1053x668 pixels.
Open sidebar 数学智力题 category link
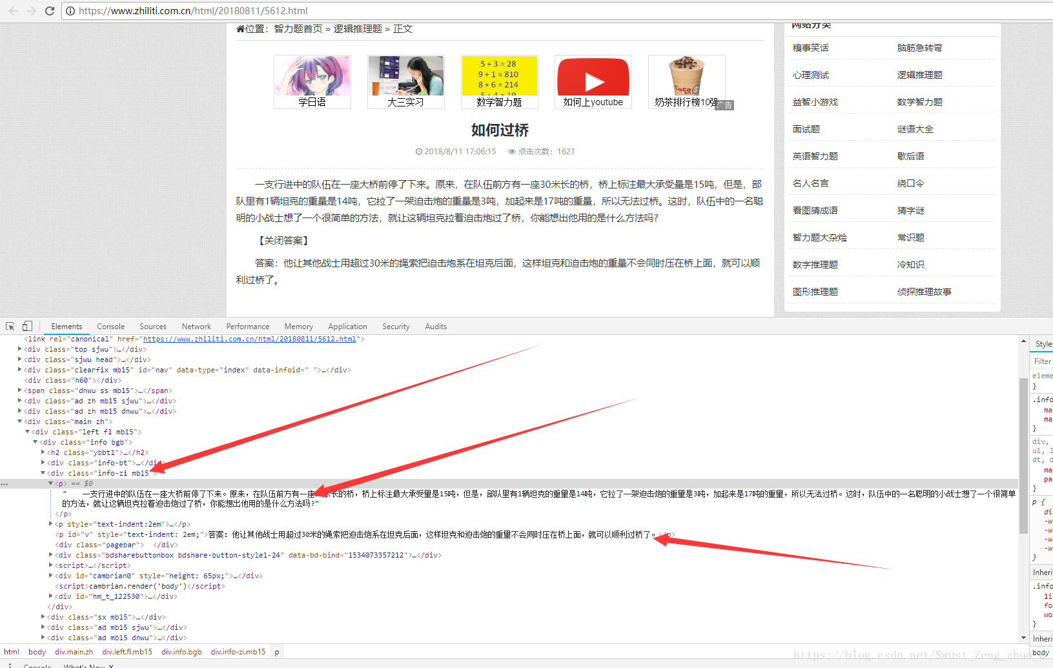pyautogui.click(x=920, y=102)
